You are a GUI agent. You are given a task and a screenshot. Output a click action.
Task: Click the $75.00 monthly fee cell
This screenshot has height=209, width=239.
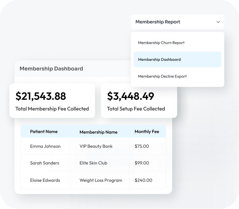[142, 146]
